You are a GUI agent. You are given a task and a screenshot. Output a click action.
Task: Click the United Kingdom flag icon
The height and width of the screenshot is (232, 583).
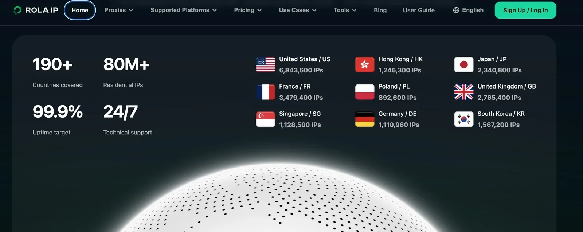464,92
